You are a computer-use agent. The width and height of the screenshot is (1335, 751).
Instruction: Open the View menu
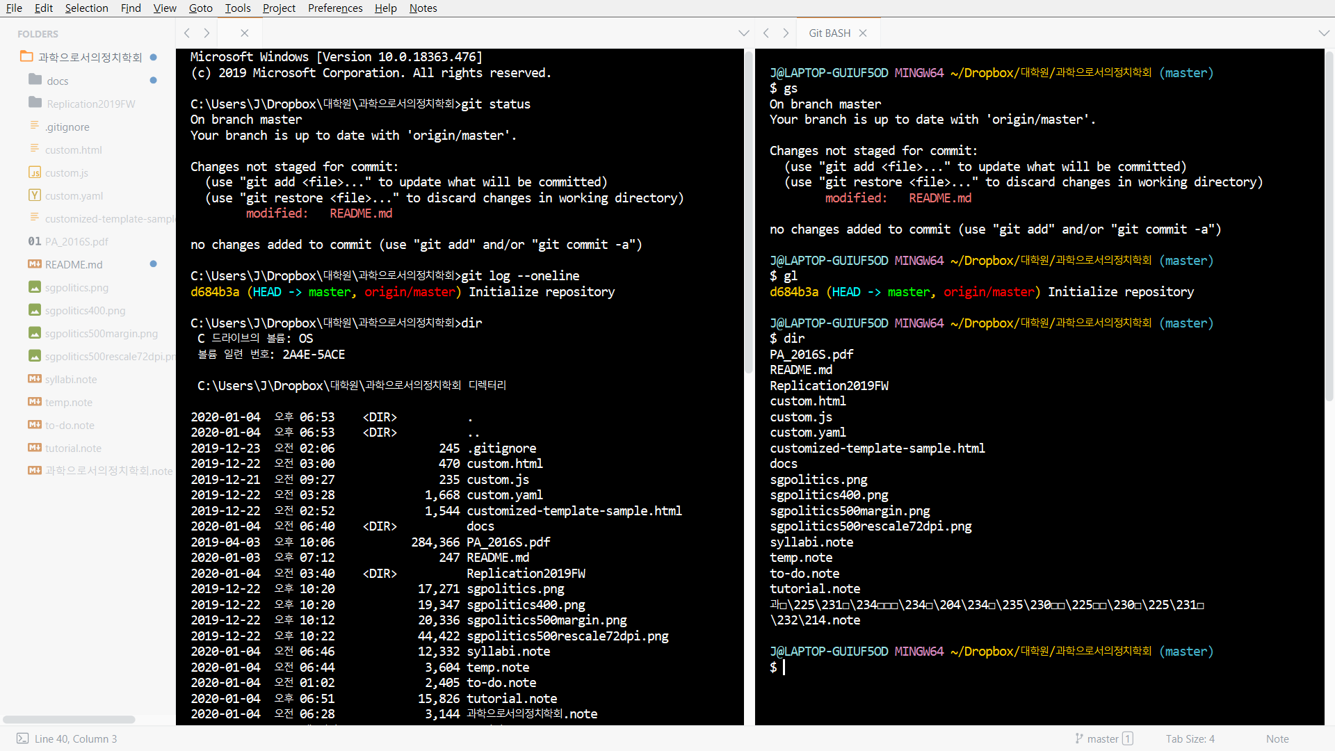[165, 8]
